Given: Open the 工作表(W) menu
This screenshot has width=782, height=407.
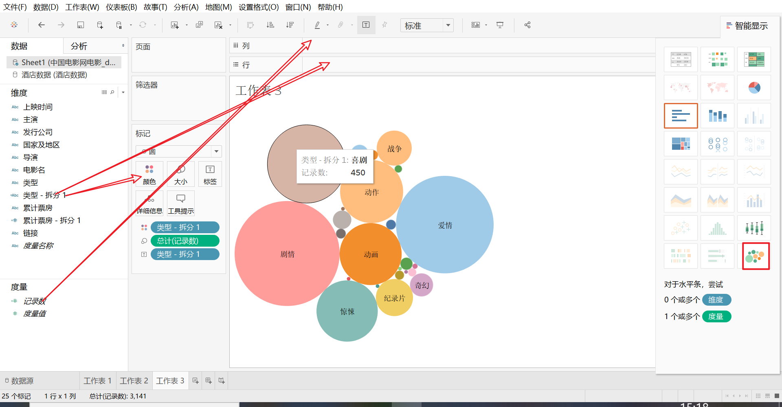Looking at the screenshot, I should [82, 7].
